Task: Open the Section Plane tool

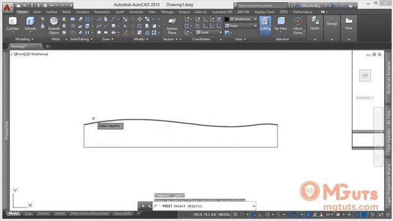Action: (172, 26)
